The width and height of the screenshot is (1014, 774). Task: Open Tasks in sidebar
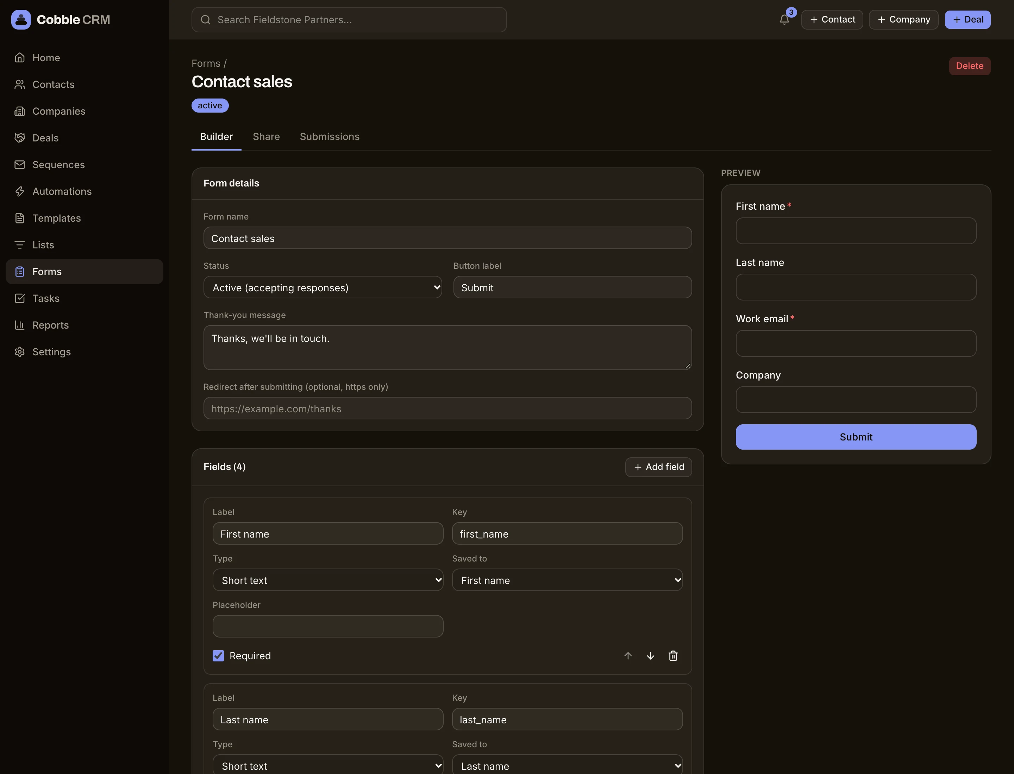[x=84, y=298]
